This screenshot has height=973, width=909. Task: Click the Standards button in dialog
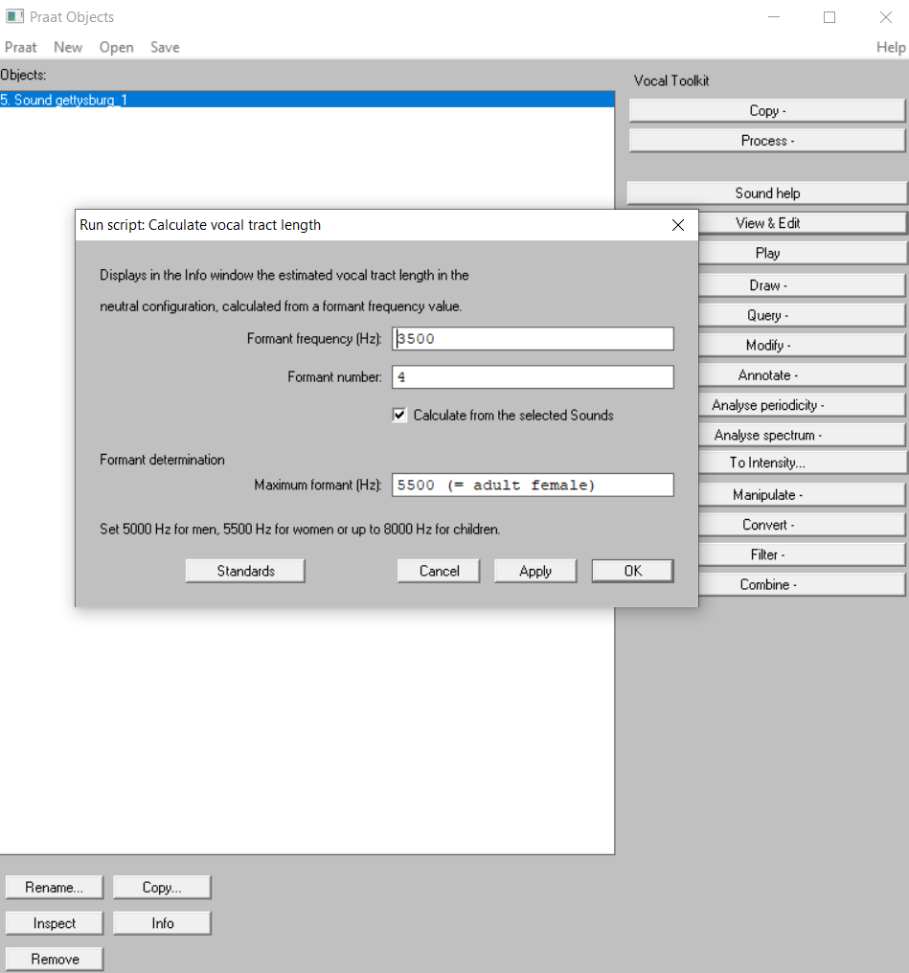coord(245,571)
